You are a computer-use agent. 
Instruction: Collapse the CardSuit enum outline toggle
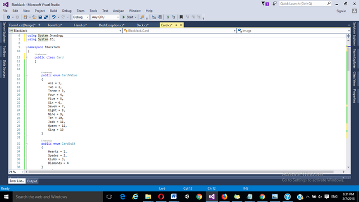pyautogui.click(x=26, y=144)
